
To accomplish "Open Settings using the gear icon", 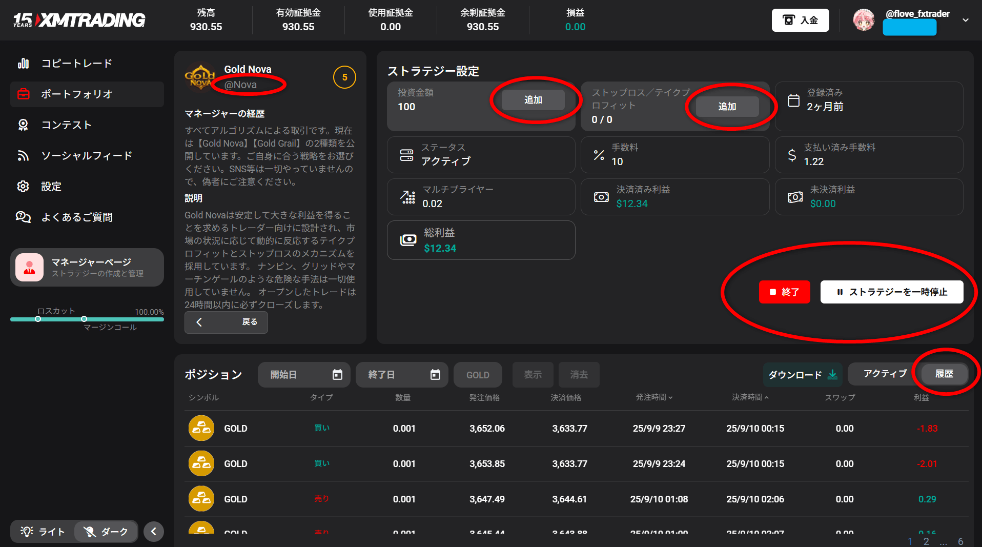I will coord(23,187).
